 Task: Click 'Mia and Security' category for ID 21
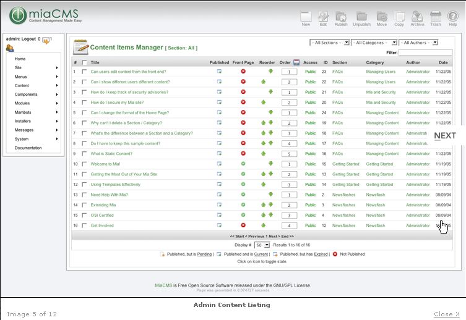tap(381, 92)
